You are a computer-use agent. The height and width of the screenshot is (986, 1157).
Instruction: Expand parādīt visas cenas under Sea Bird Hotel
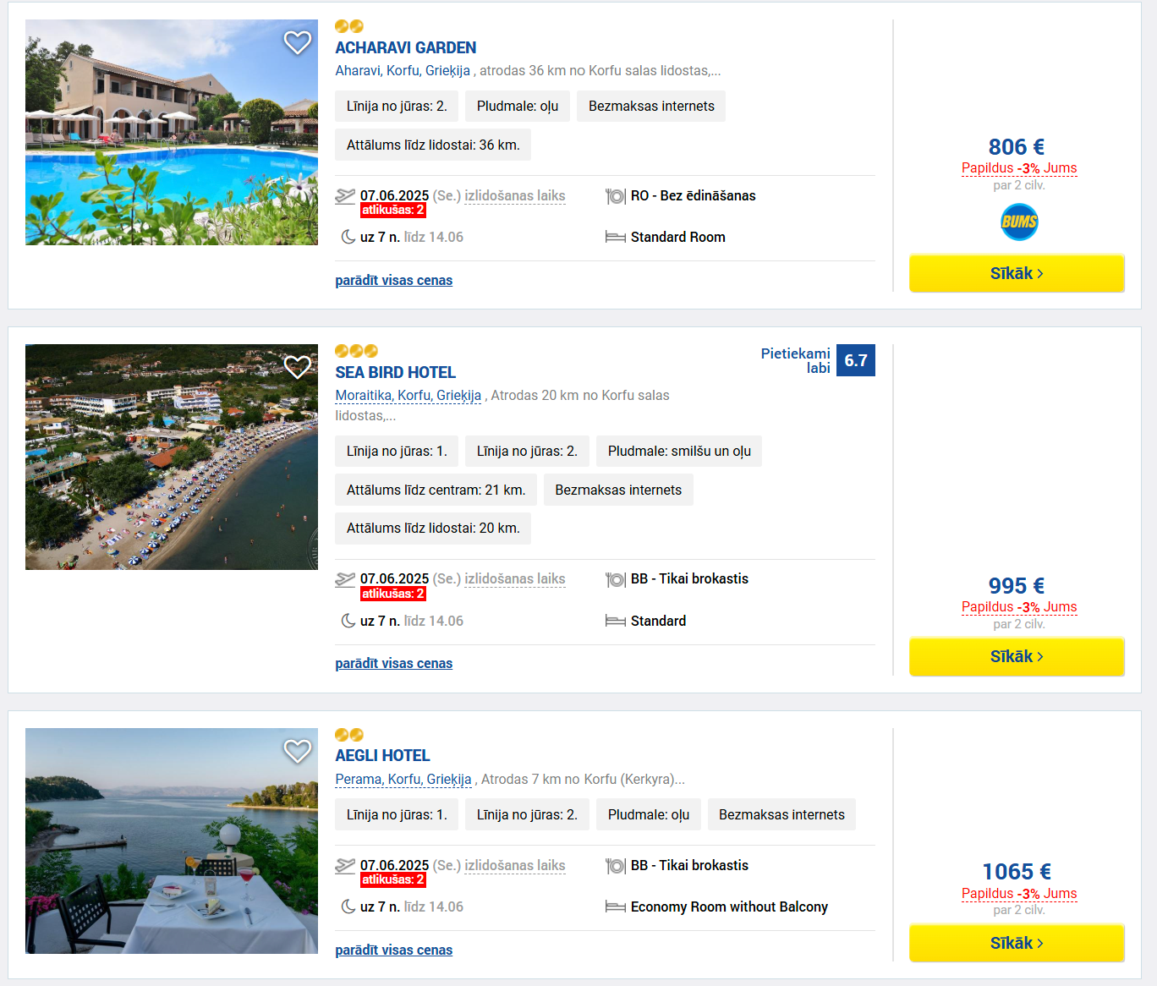(393, 663)
